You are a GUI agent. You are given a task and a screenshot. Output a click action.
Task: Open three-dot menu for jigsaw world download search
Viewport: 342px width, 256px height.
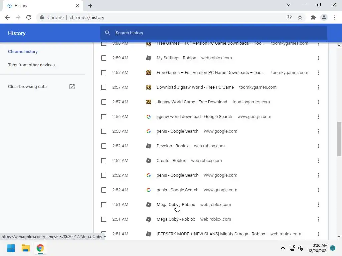click(318, 117)
